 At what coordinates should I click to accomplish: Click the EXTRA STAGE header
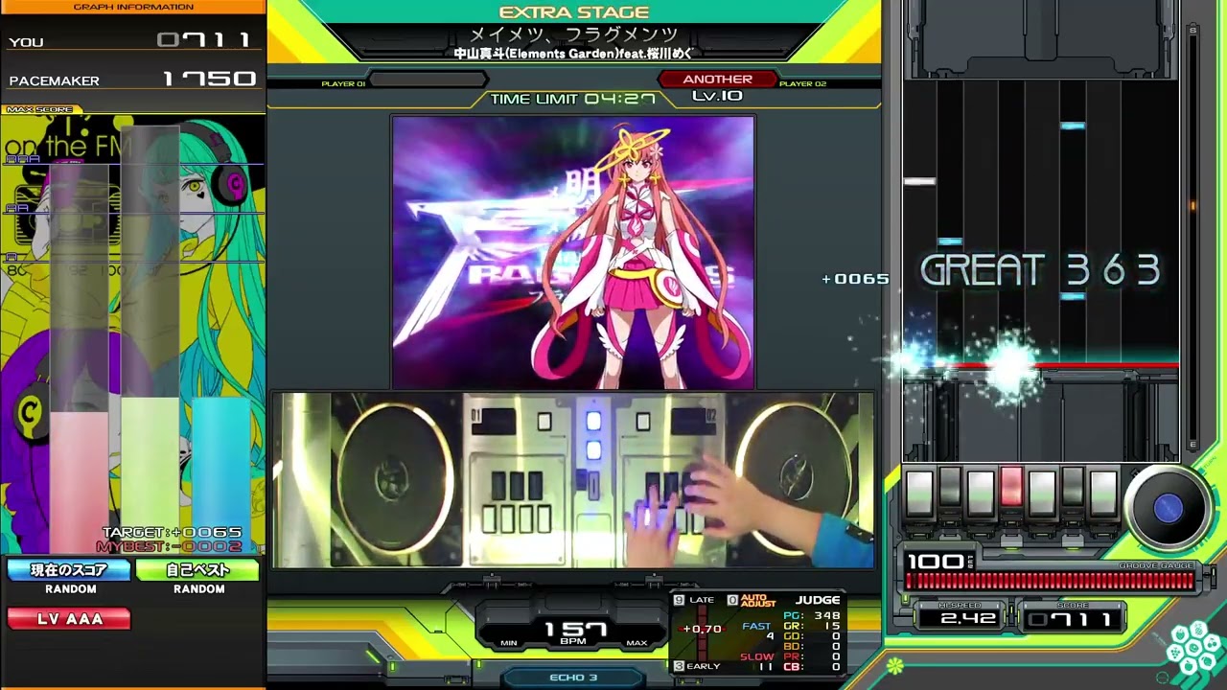tap(573, 12)
